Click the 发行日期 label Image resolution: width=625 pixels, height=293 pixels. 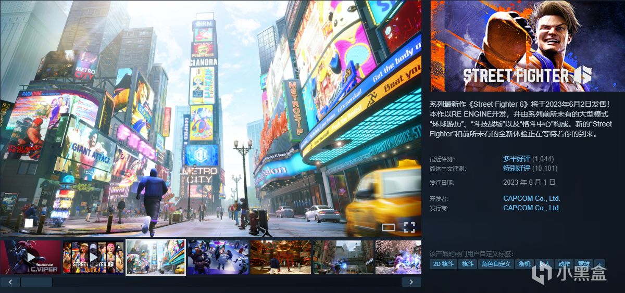tap(442, 183)
